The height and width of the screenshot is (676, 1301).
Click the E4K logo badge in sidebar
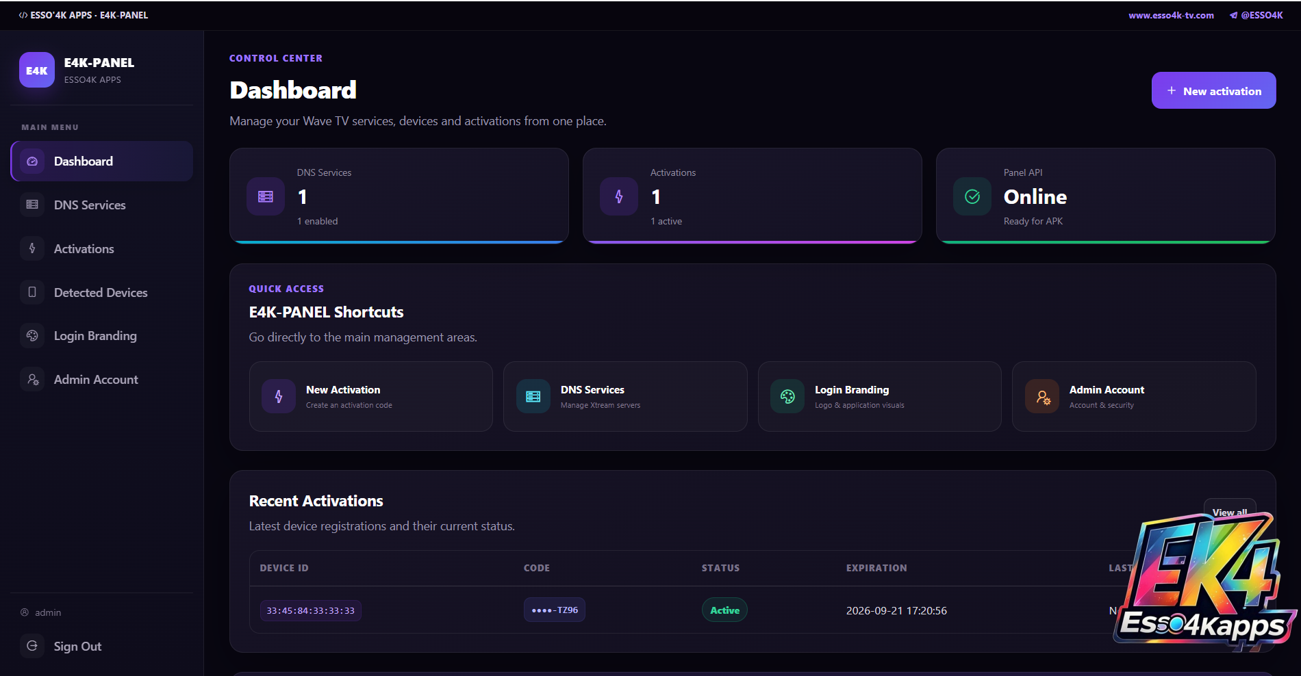pyautogui.click(x=37, y=70)
